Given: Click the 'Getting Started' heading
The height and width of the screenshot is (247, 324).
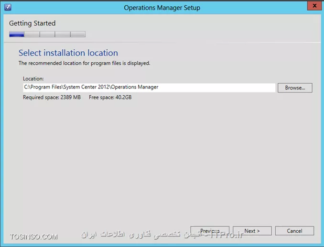Looking at the screenshot, I should (32, 23).
